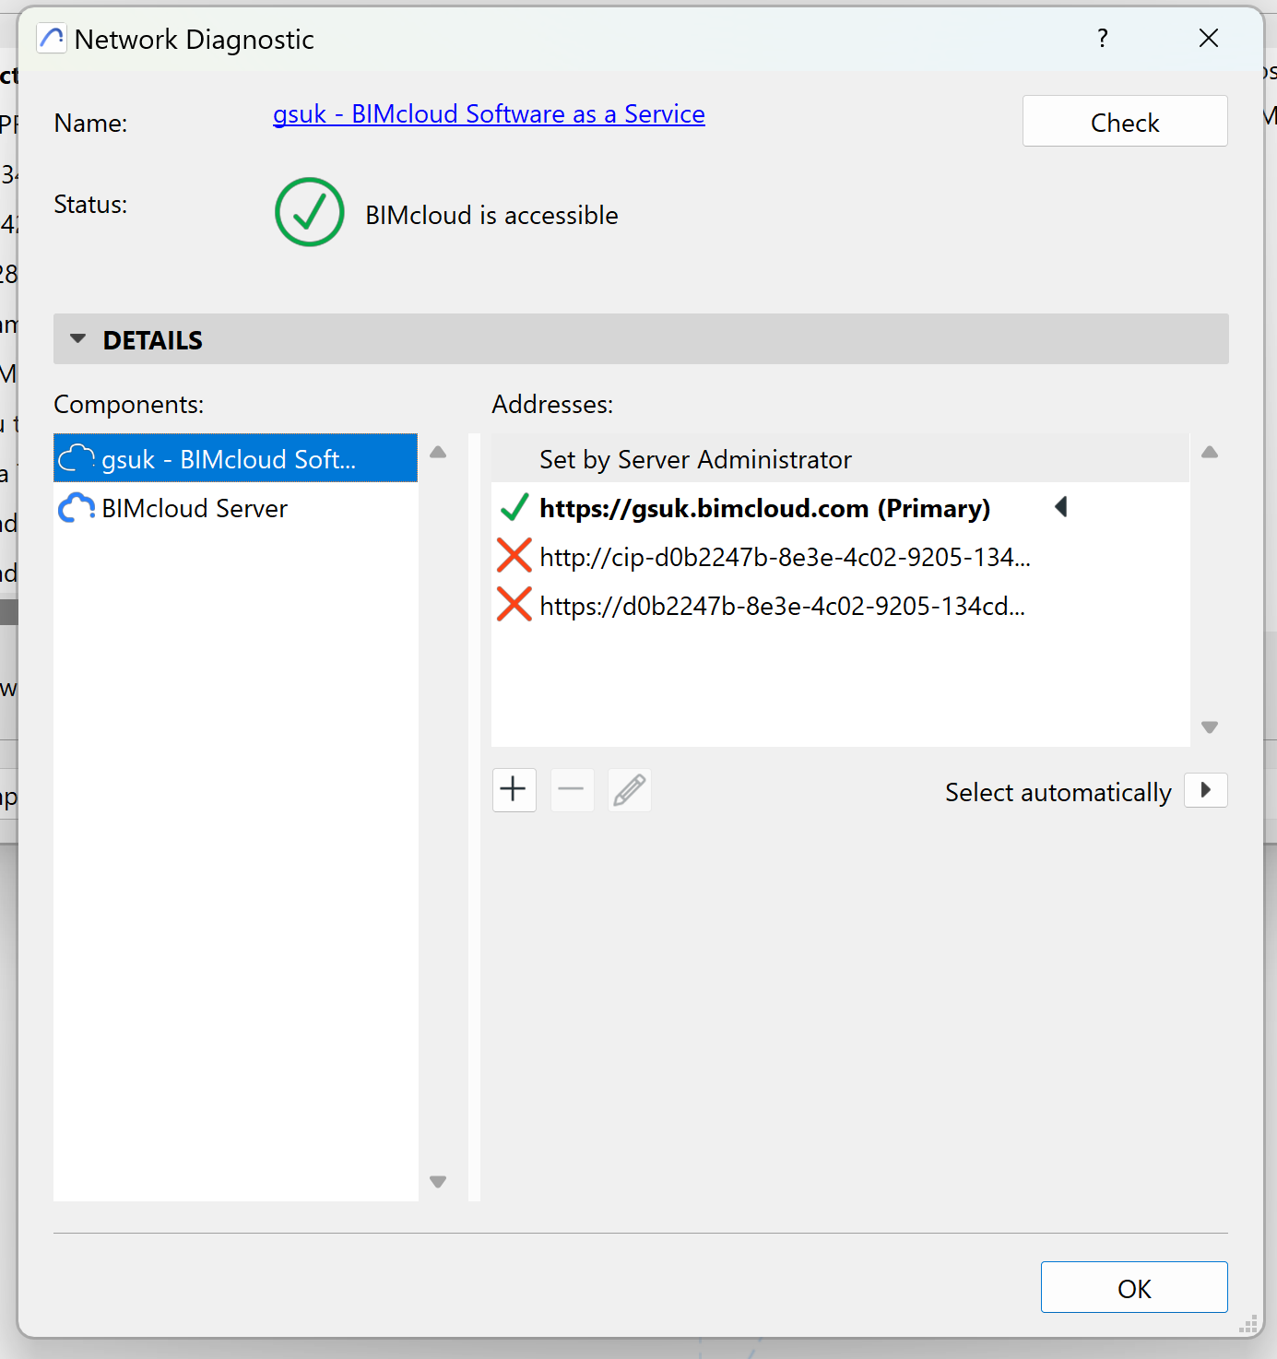Open the gsuk BIMcloud Software as a Service link

(x=489, y=114)
